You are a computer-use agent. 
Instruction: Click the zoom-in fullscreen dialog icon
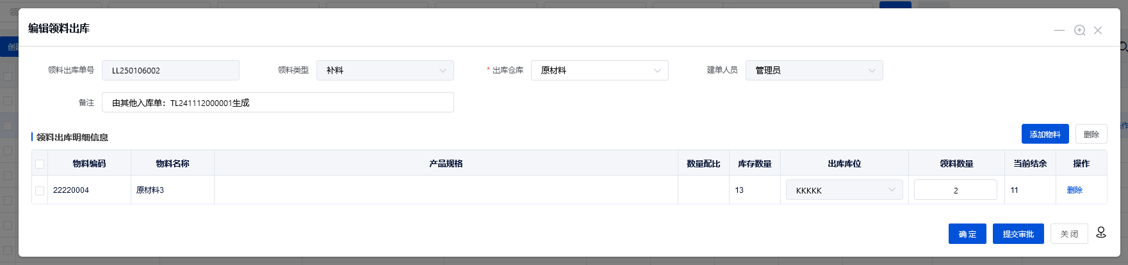pyautogui.click(x=1079, y=30)
